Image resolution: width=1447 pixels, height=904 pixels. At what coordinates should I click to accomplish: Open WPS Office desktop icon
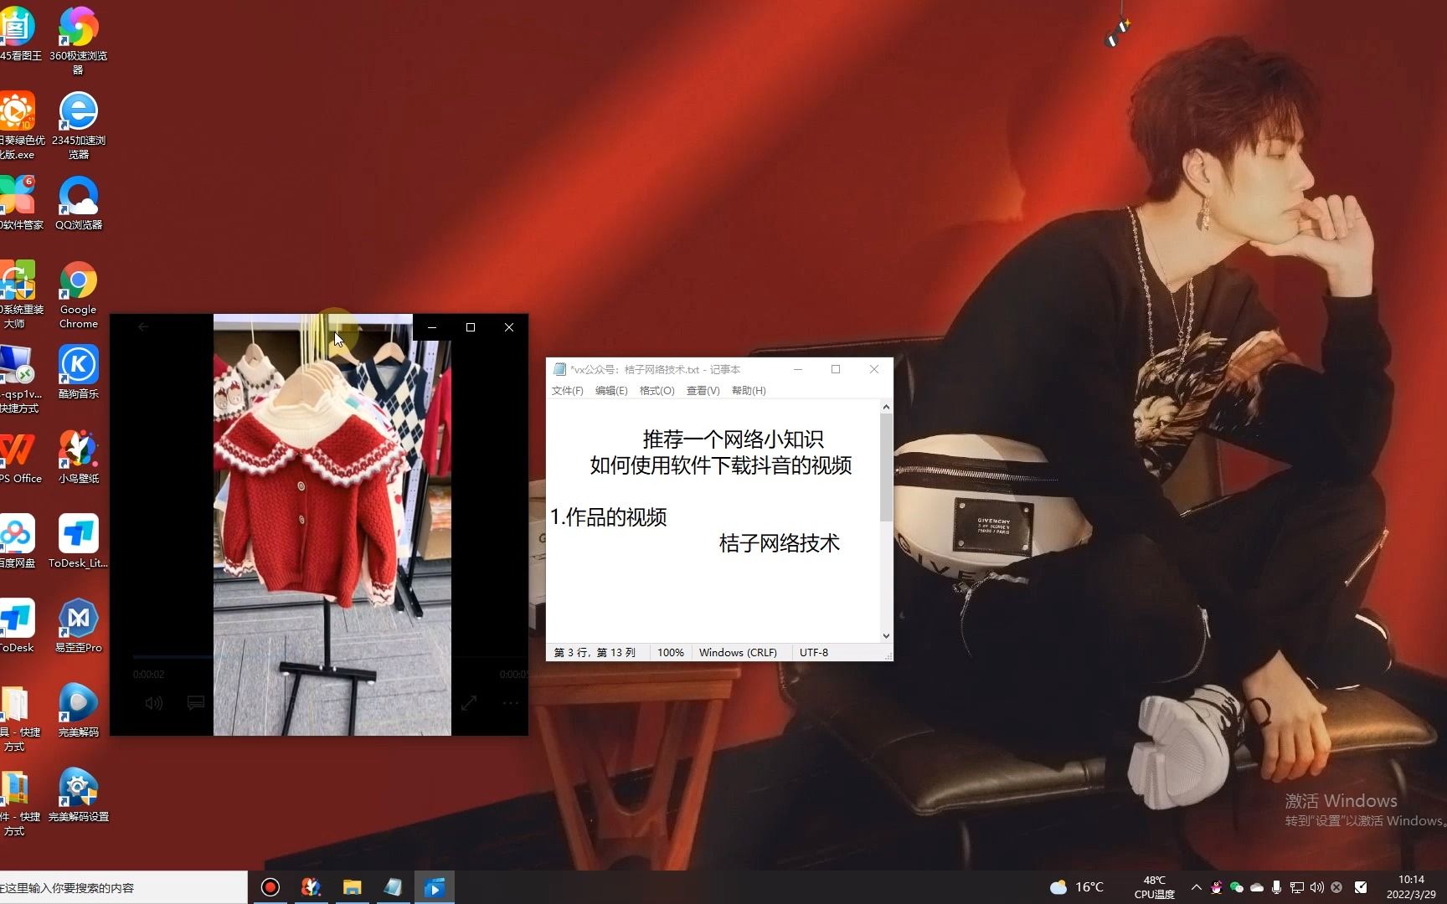18,456
